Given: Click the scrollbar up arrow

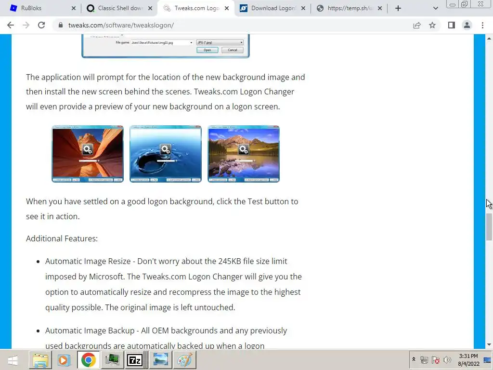Looking at the screenshot, I should 489,39.
